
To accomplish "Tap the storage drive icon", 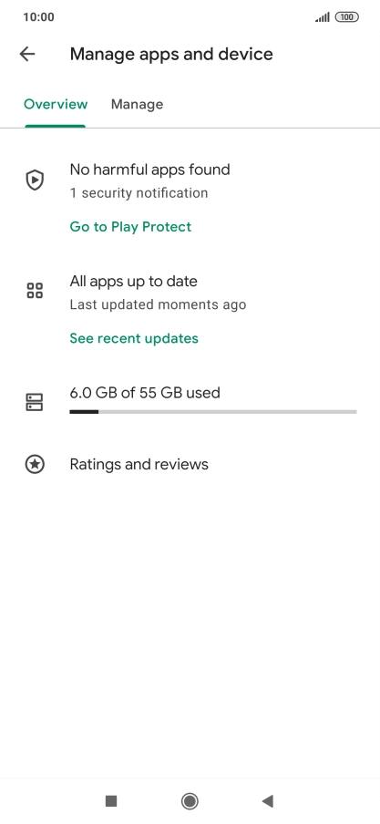I will coord(35,402).
